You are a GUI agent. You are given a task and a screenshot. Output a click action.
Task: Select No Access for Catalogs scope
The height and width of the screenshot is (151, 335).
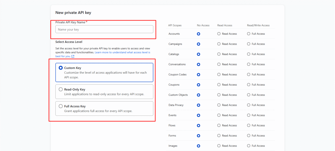(x=198, y=54)
